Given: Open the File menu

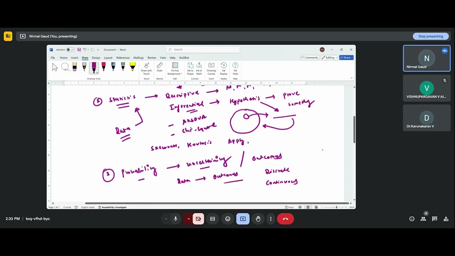Looking at the screenshot, I should point(53,58).
